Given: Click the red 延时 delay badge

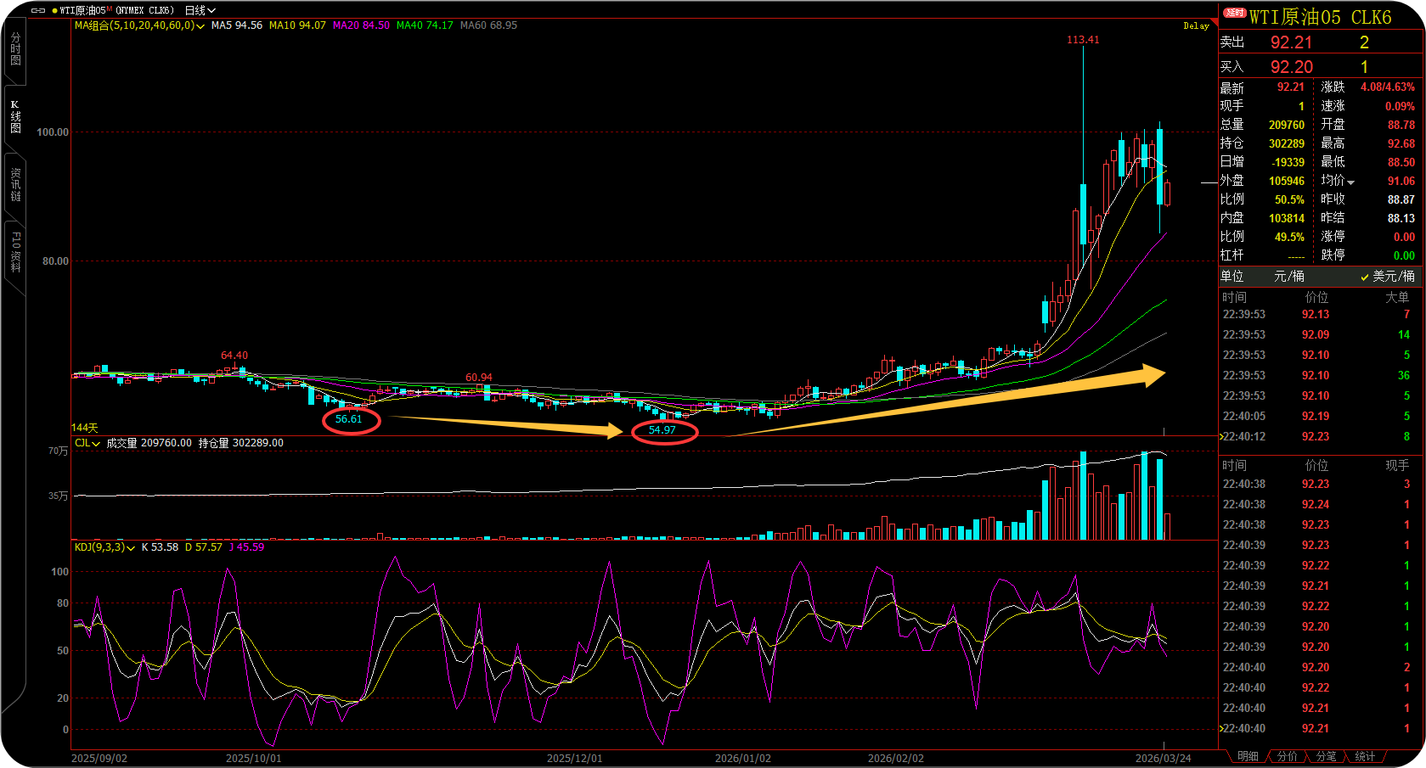Looking at the screenshot, I should [1234, 13].
